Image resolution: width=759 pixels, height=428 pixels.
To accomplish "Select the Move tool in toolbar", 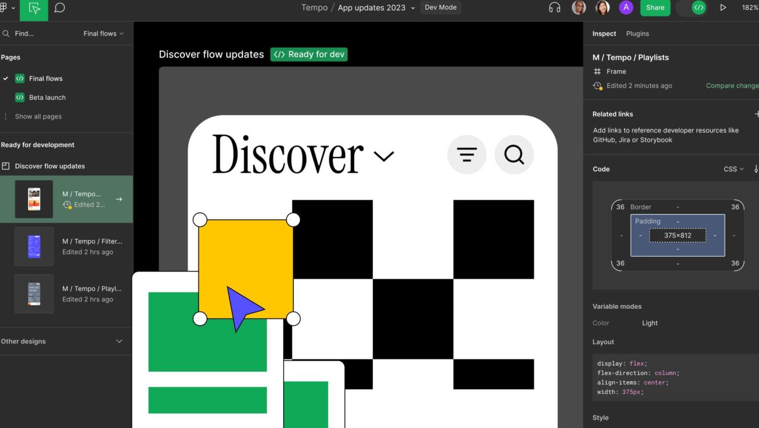I will [34, 9].
